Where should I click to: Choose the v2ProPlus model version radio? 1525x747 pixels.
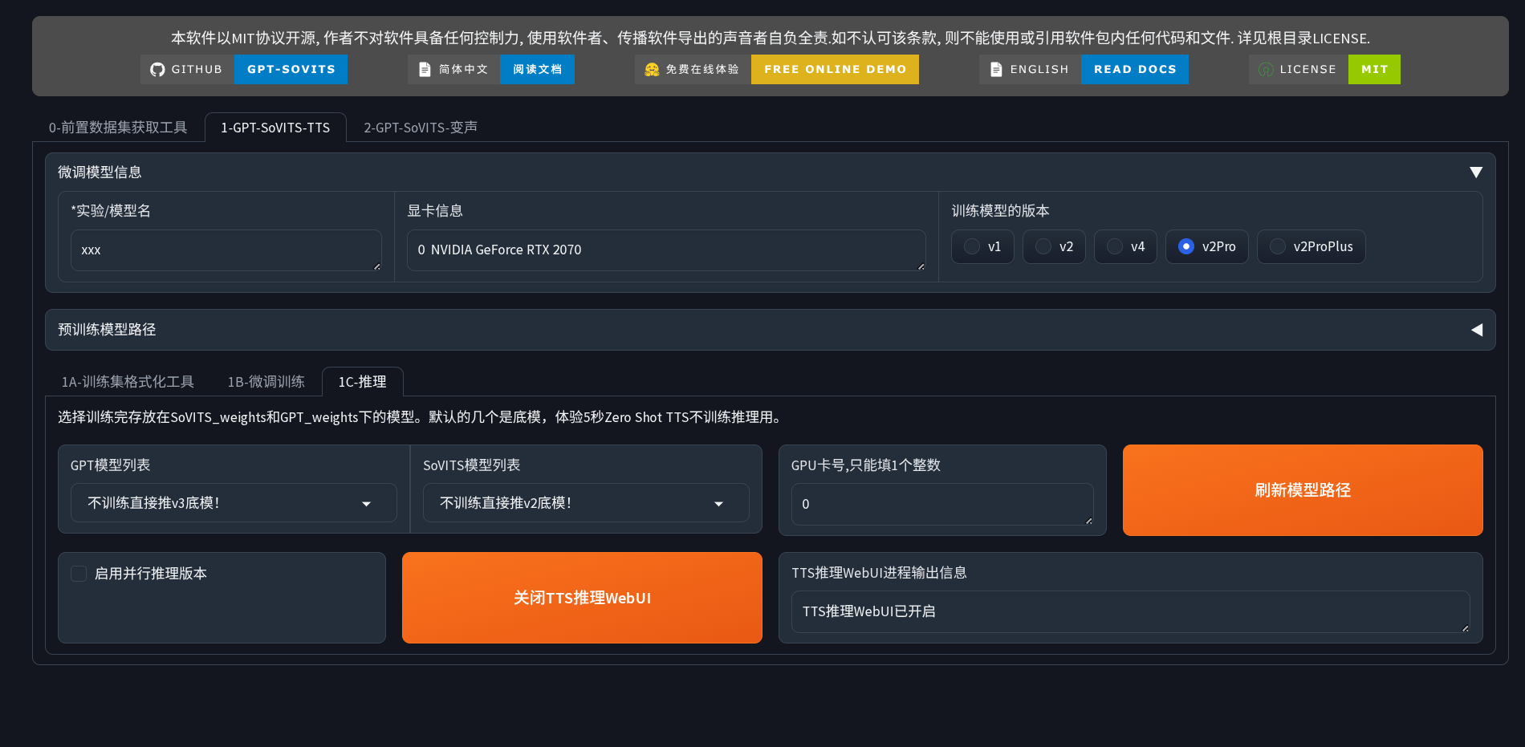tap(1311, 246)
